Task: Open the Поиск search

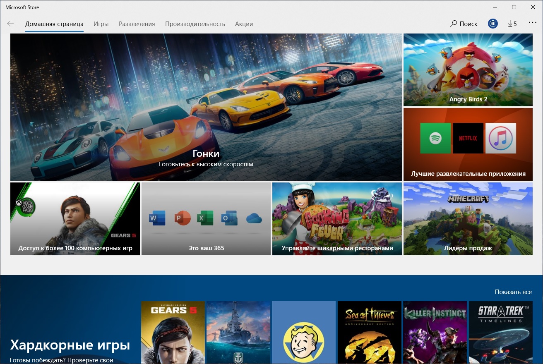Action: (x=464, y=24)
